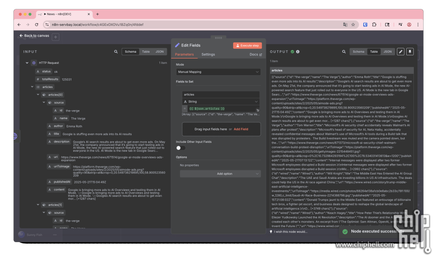Pin the output data

pyautogui.click(x=410, y=52)
